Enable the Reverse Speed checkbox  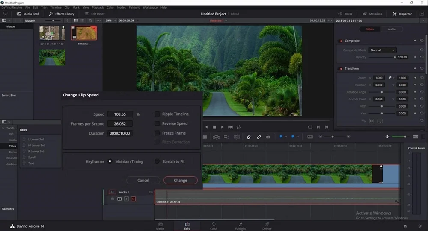(157, 123)
